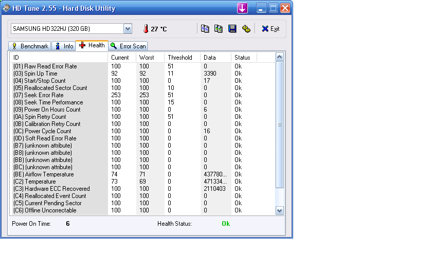Select the (07) Seek Error Rate row
Viewport: 432px width, 270px height.
142,95
